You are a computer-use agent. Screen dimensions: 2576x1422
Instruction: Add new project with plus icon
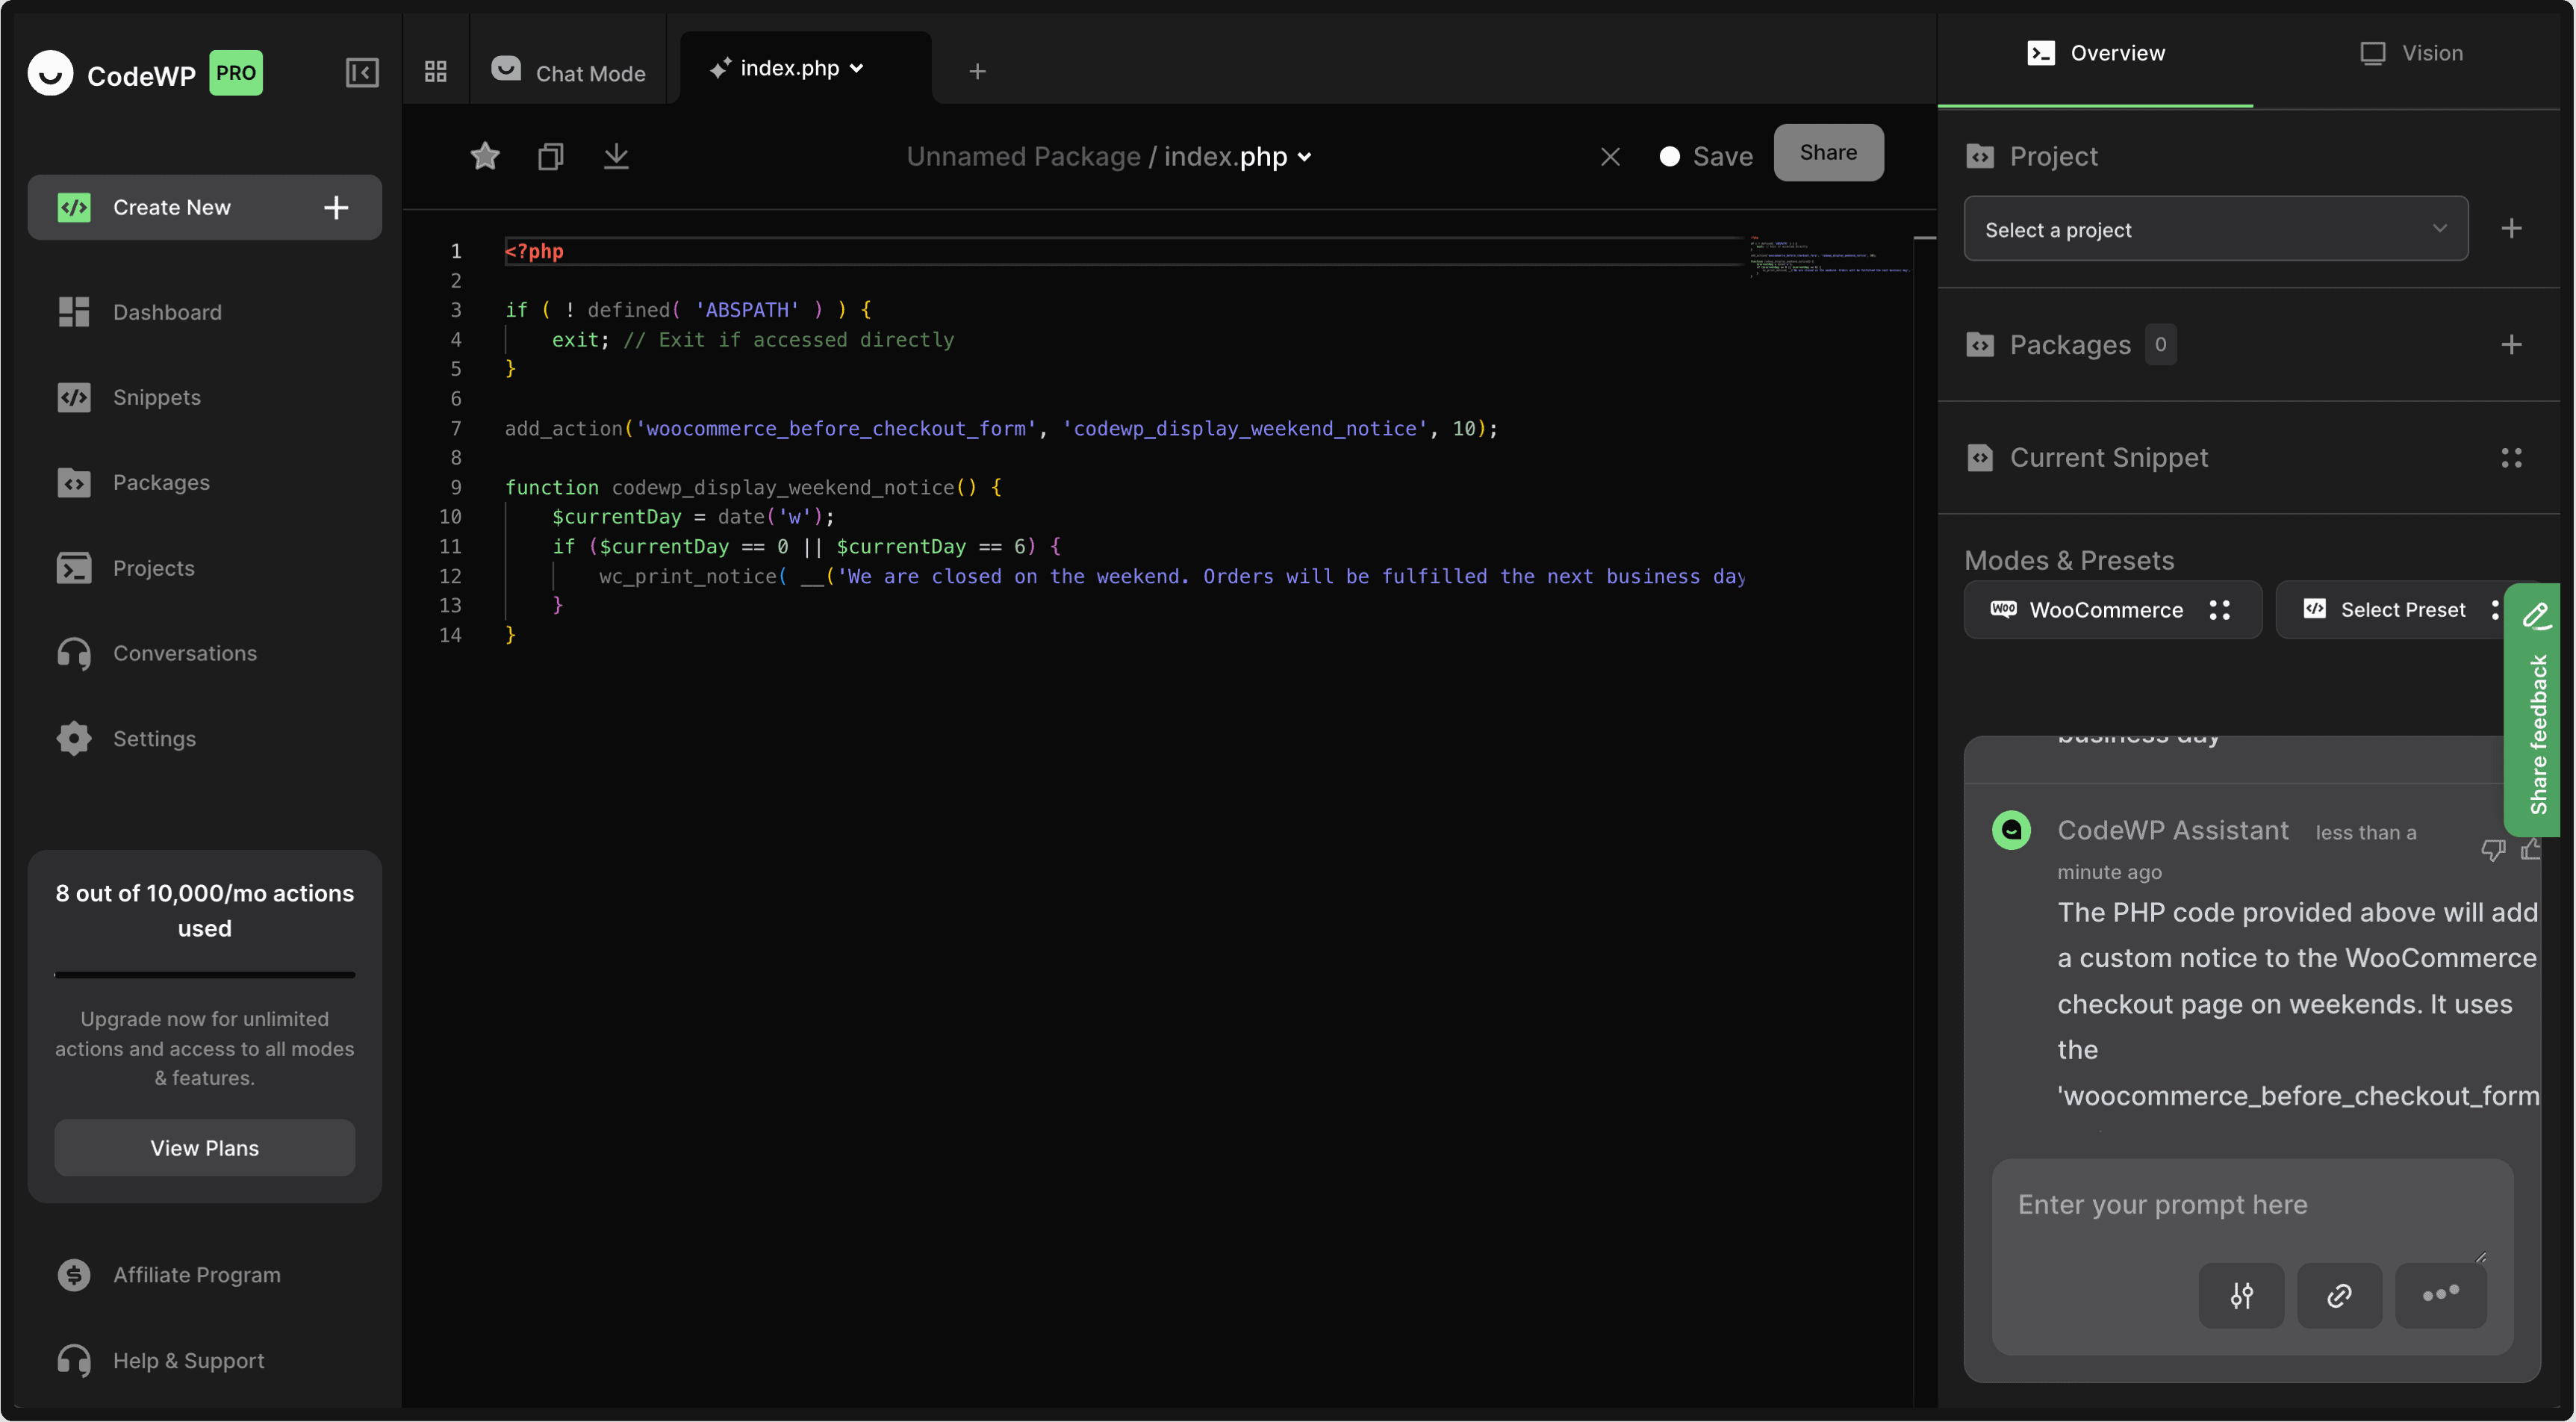click(2511, 229)
